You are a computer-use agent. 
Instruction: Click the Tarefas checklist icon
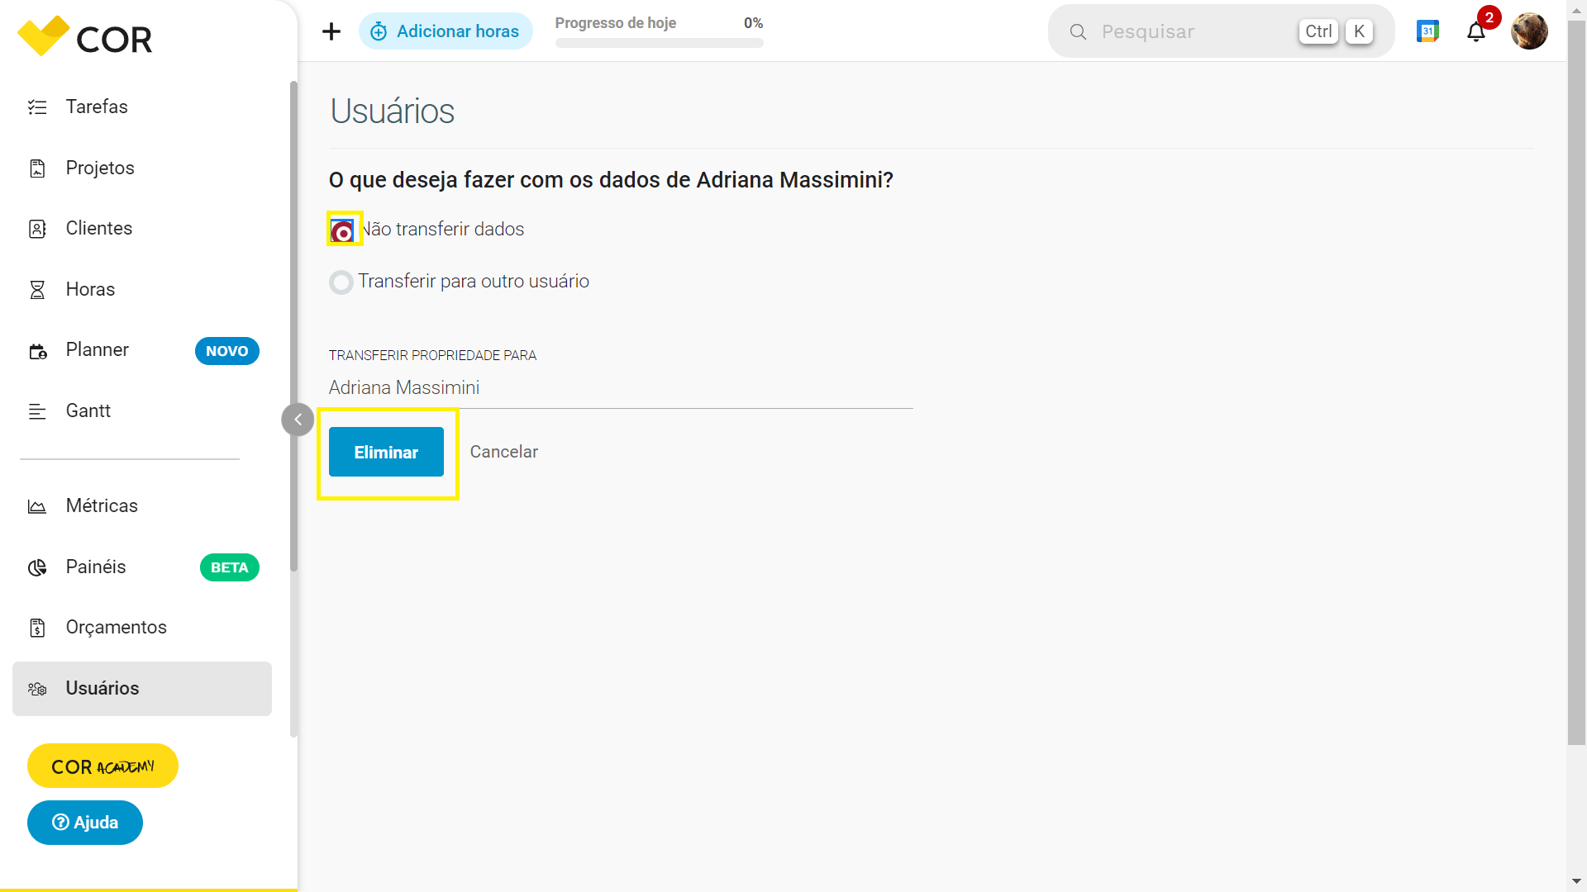click(37, 107)
